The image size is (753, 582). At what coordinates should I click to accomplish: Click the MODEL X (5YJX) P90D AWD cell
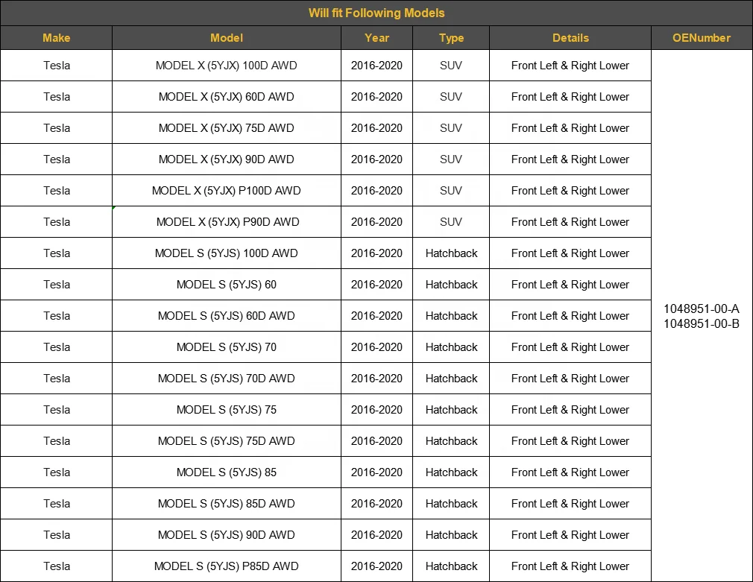(227, 222)
